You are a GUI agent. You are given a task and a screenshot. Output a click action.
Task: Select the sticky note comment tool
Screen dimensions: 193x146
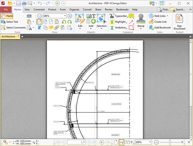131,16
